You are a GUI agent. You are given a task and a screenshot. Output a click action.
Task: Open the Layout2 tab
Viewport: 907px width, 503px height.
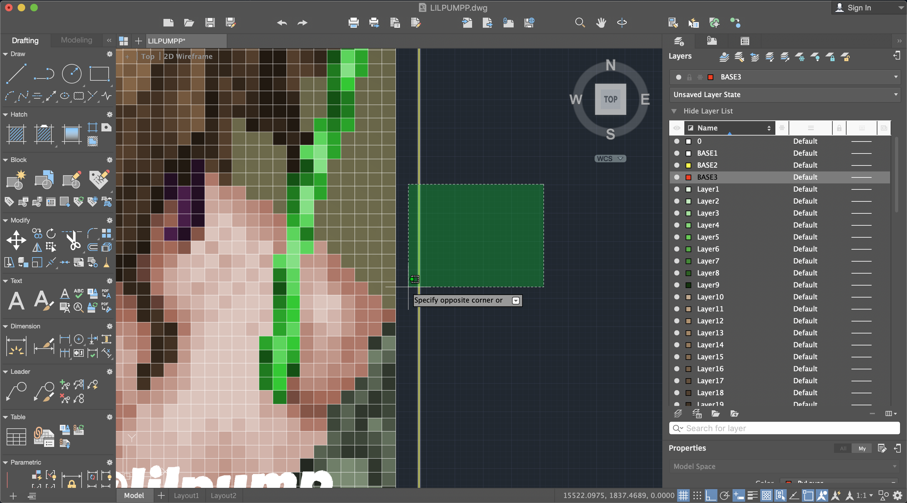tap(223, 495)
